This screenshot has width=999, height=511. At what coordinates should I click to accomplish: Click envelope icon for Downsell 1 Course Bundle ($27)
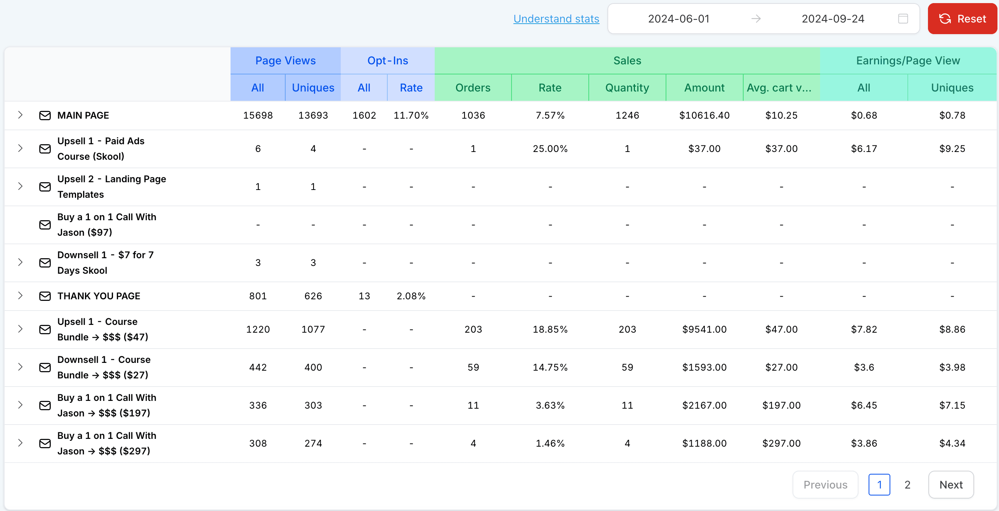coord(45,367)
